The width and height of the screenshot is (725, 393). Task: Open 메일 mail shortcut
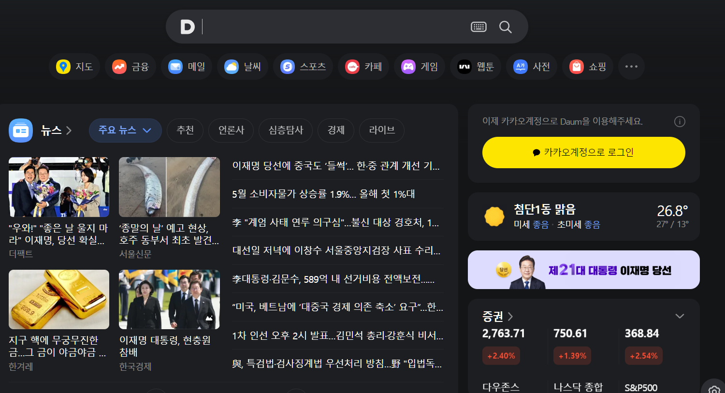187,67
